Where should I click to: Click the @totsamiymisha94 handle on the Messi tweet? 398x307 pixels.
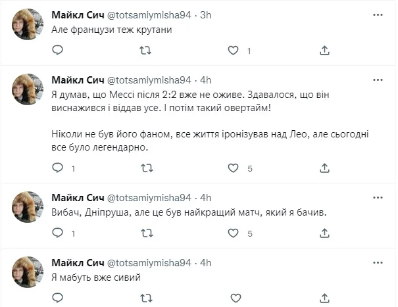pos(148,80)
